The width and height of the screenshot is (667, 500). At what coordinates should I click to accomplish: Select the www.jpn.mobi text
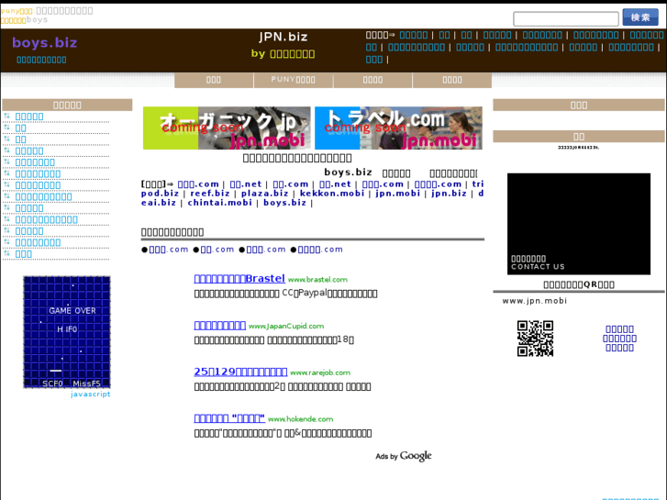click(534, 301)
